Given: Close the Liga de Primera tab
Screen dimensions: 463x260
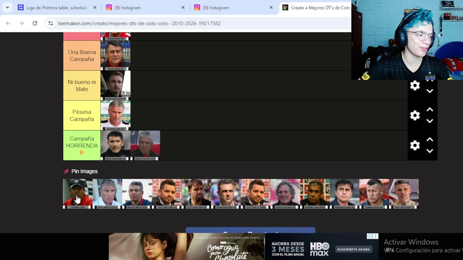Looking at the screenshot, I should click(x=95, y=8).
